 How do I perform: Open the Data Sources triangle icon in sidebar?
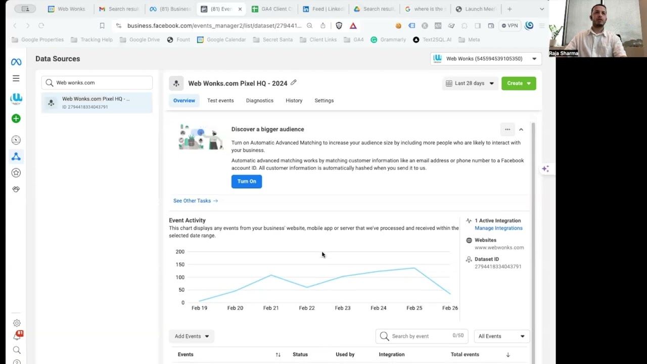(16, 157)
